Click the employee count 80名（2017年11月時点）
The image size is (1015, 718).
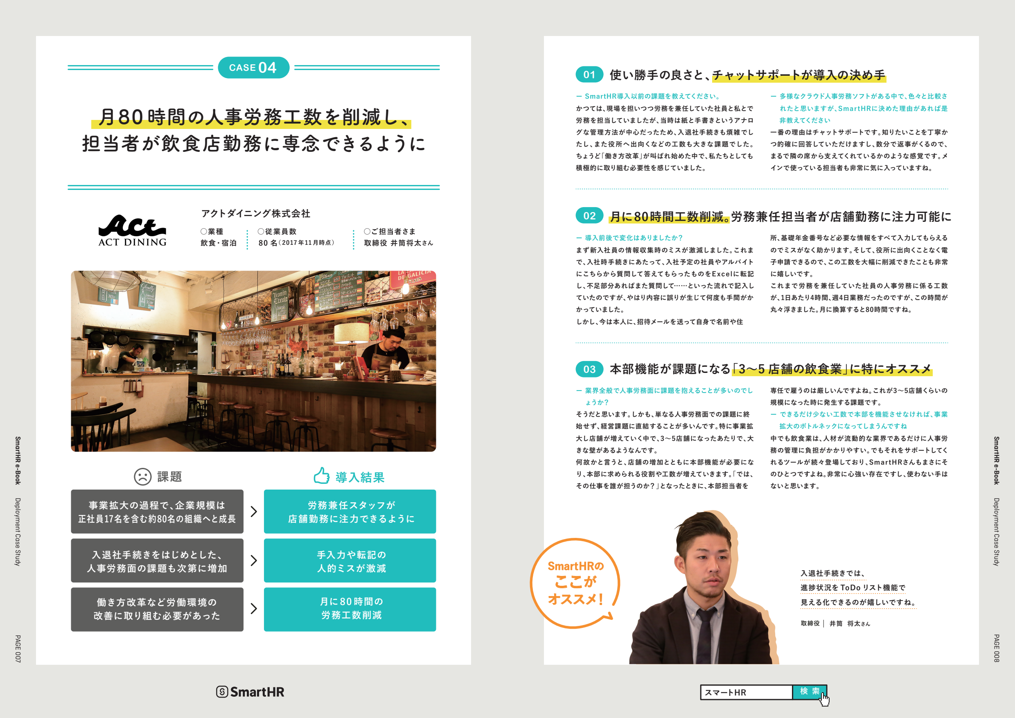pos(296,243)
